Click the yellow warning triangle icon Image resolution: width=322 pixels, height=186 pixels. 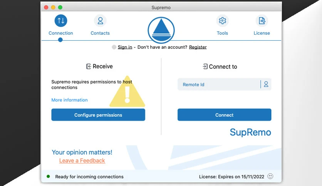coord(127,91)
